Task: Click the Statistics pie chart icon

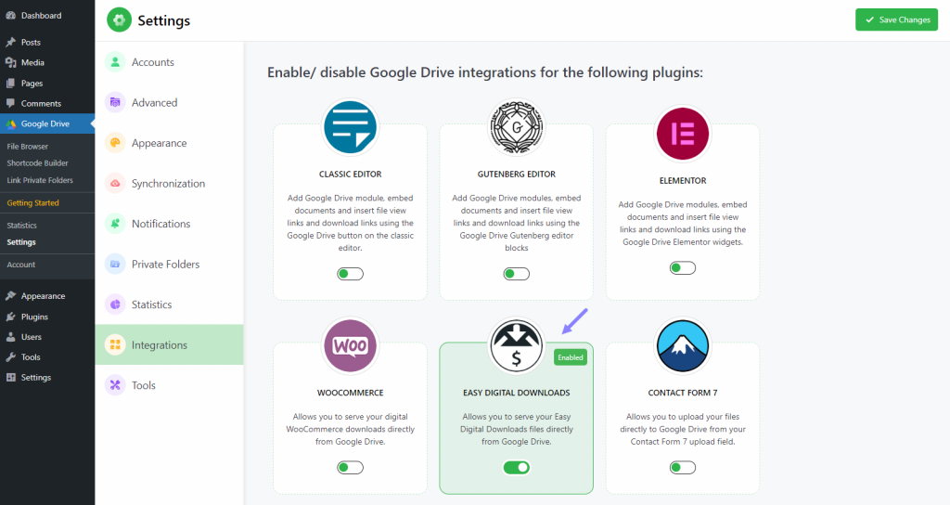Action: click(115, 304)
